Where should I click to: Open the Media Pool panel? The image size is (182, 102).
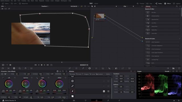[23, 4]
